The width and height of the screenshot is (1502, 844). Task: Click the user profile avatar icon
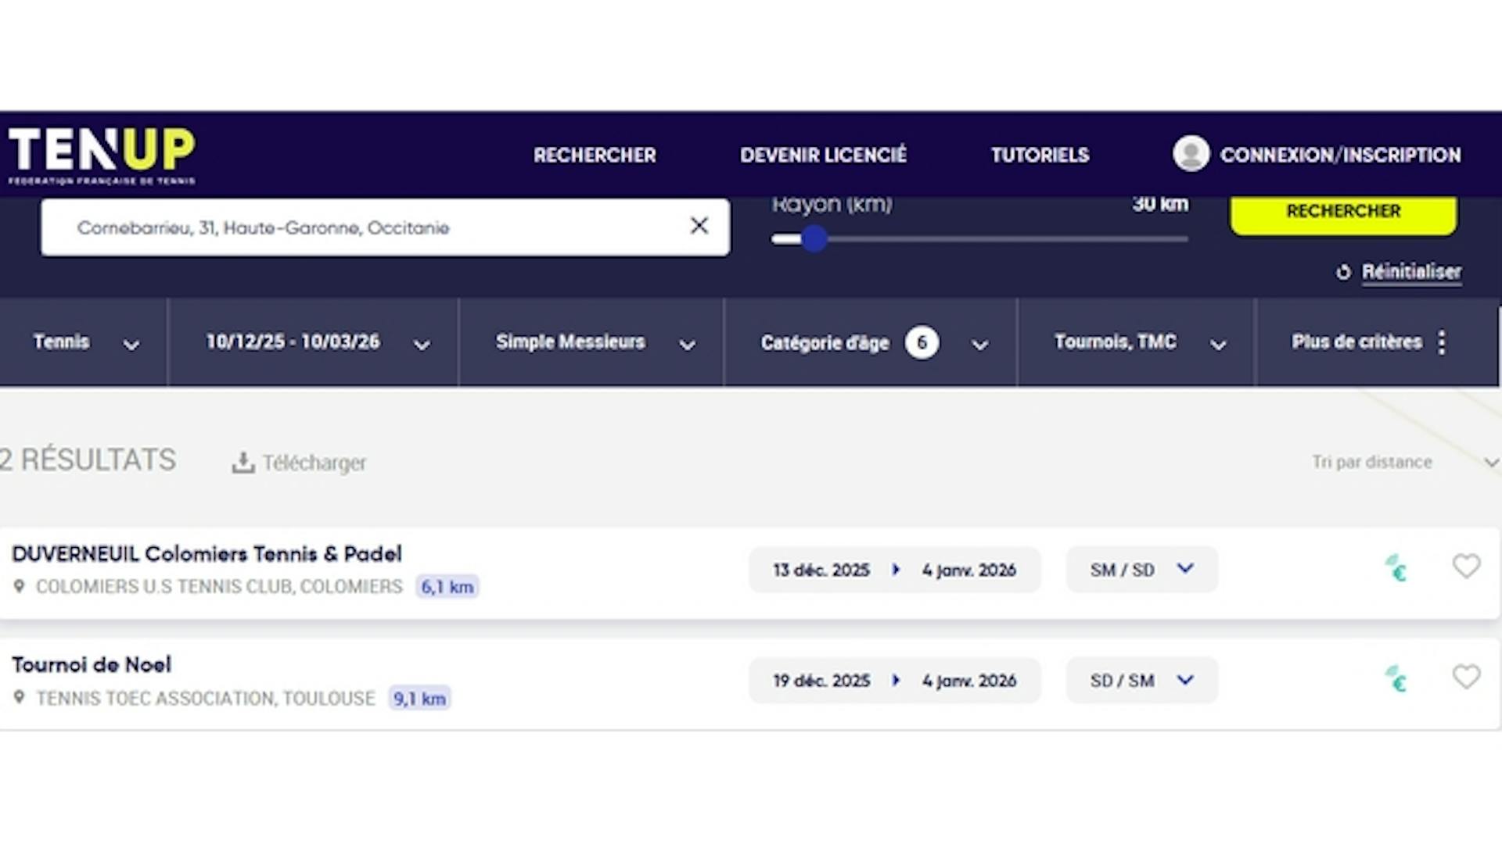pyautogui.click(x=1191, y=154)
